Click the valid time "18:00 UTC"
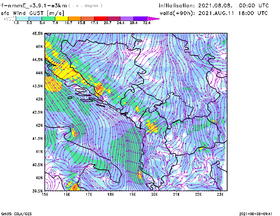 pyautogui.click(x=253, y=13)
